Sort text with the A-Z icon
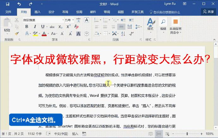 123,33
